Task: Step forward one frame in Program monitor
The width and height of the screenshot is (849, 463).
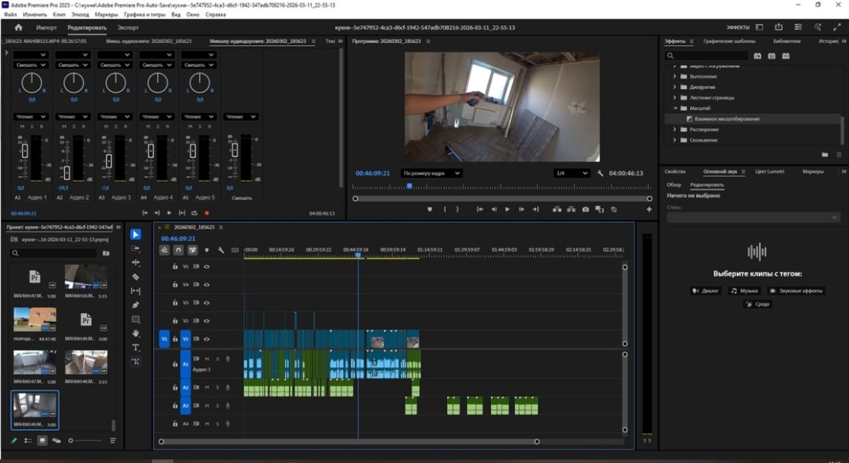Action: point(521,209)
